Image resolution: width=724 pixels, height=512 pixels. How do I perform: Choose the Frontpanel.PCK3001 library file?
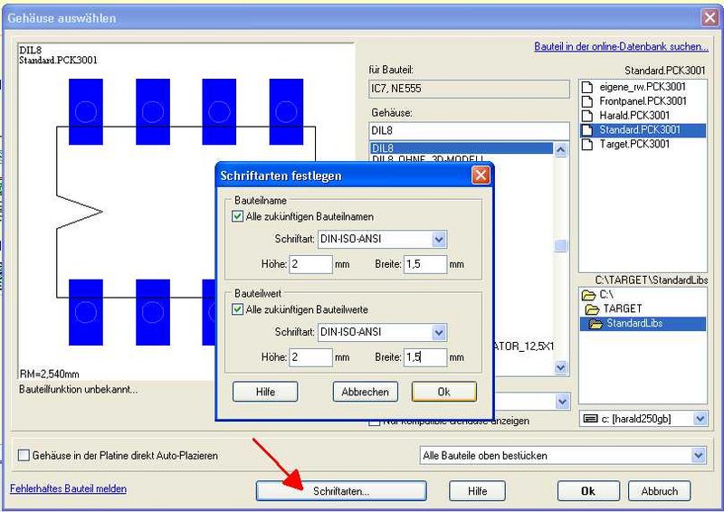(x=643, y=101)
